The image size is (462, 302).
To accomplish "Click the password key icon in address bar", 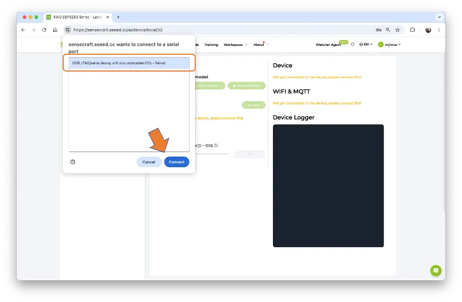I will pos(379,30).
